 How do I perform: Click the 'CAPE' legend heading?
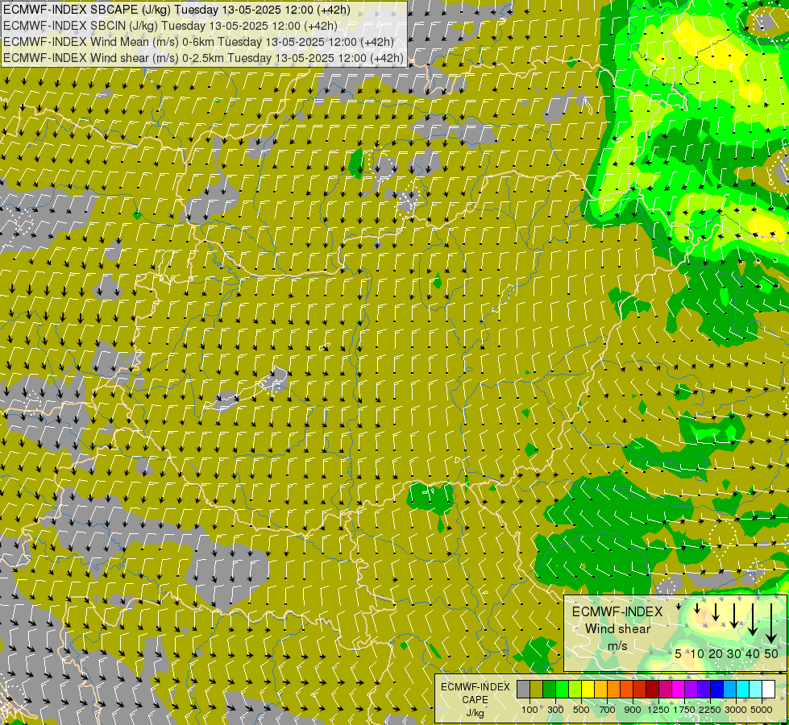475,699
